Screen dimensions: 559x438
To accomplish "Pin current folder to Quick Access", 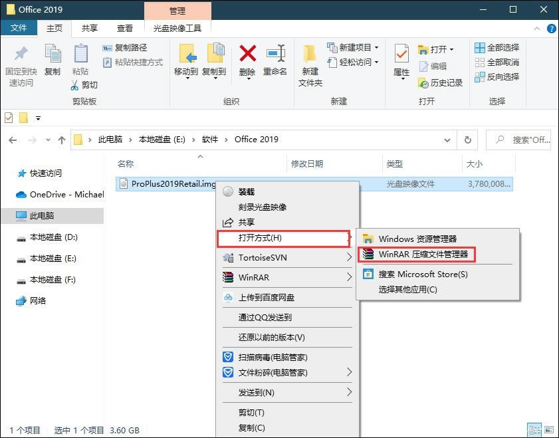I will 20,63.
